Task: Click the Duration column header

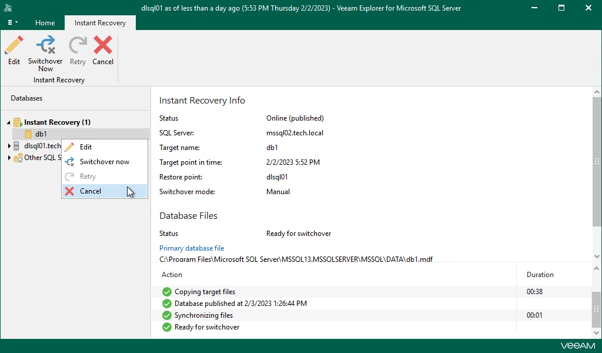Action: (x=540, y=275)
